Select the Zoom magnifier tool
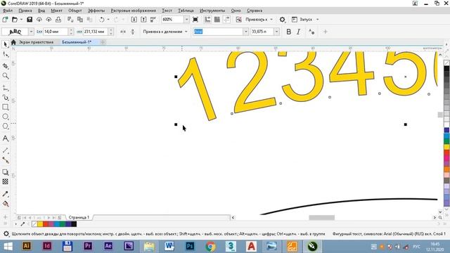450x253 pixels. point(5,76)
